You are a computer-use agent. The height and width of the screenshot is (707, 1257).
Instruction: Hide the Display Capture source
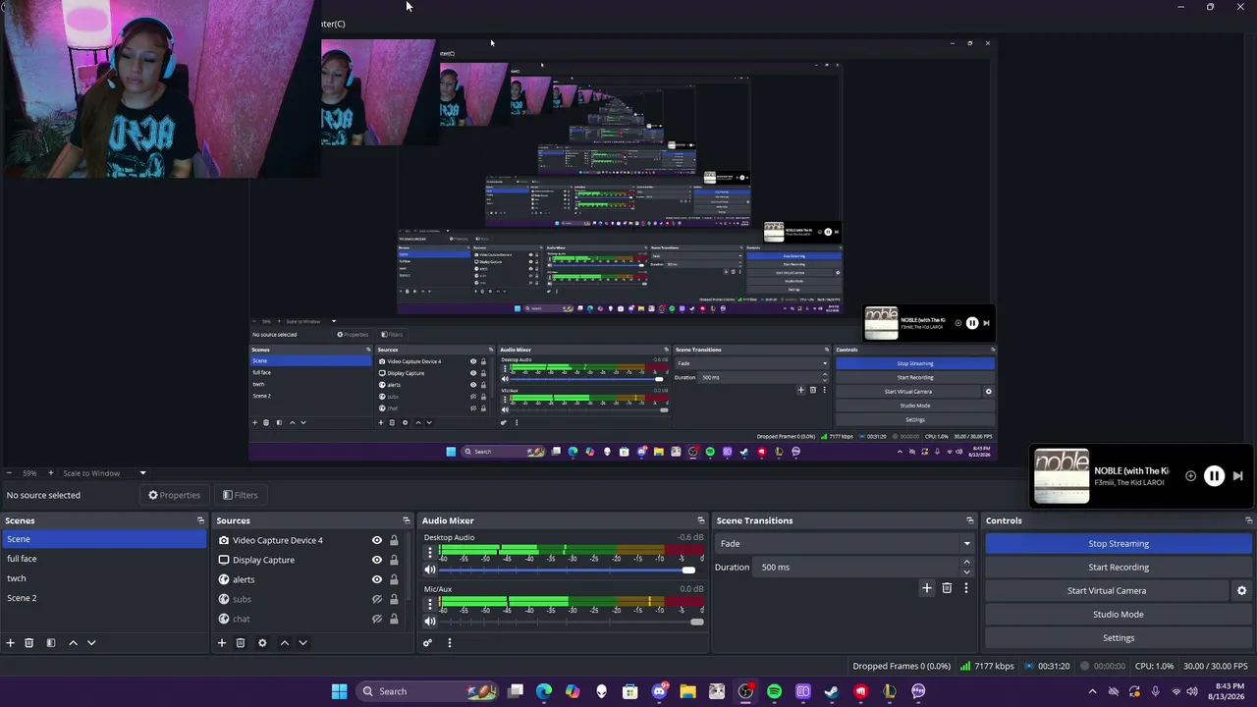[376, 560]
